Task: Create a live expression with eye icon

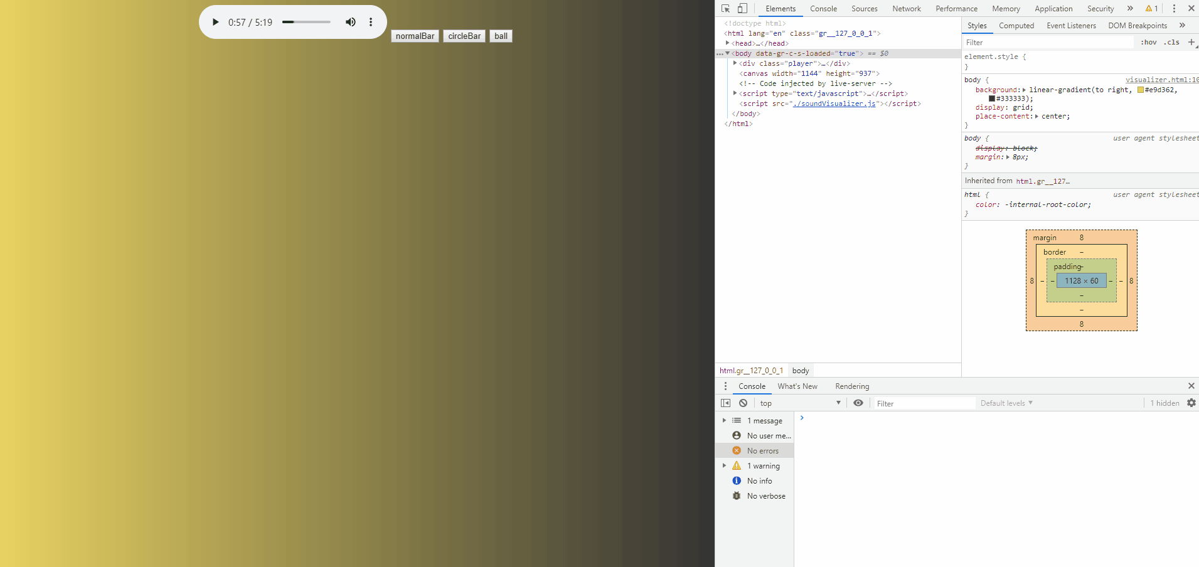Action: [x=858, y=403]
